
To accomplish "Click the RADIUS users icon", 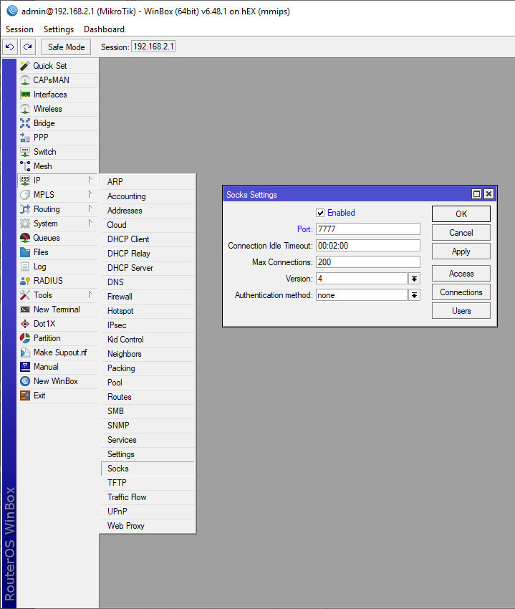I will tap(25, 281).
